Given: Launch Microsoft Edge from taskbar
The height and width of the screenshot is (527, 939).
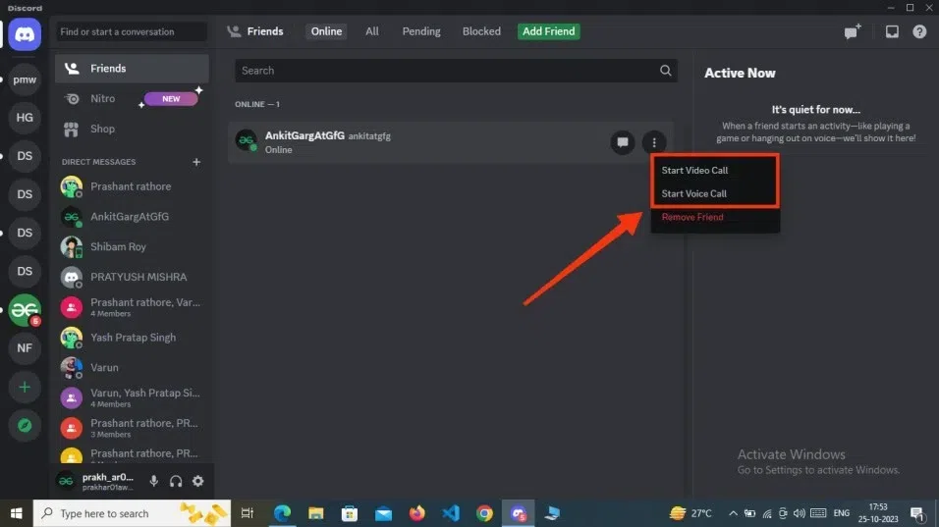Looking at the screenshot, I should 282,513.
